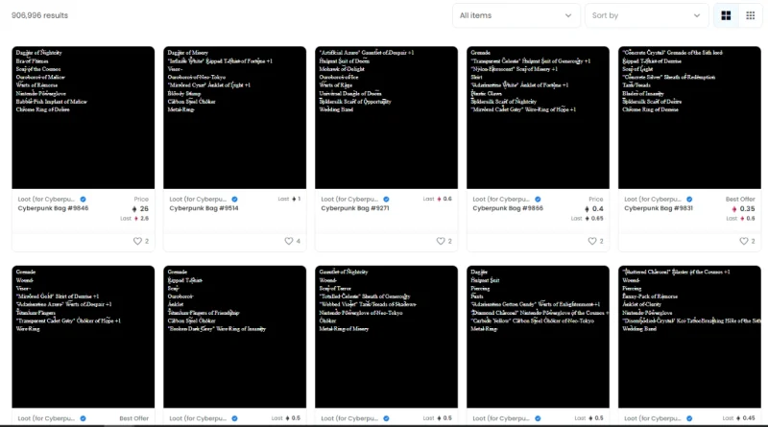The height and width of the screenshot is (427, 768).
Task: Open collection link above Cyberpunk Bag #9271
Action: coord(349,200)
